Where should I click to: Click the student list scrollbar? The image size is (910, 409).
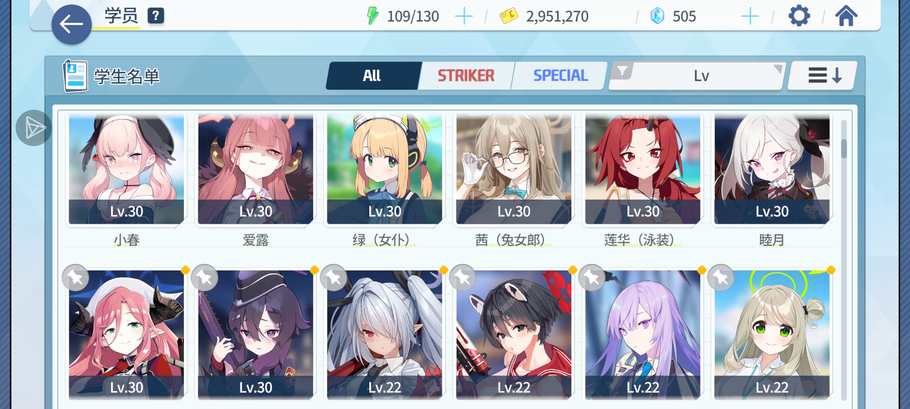click(844, 260)
